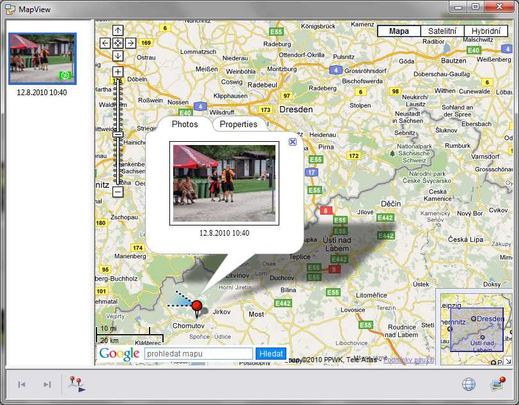Click the Děčín label on the map
This screenshot has height=405, width=519.
391,204
